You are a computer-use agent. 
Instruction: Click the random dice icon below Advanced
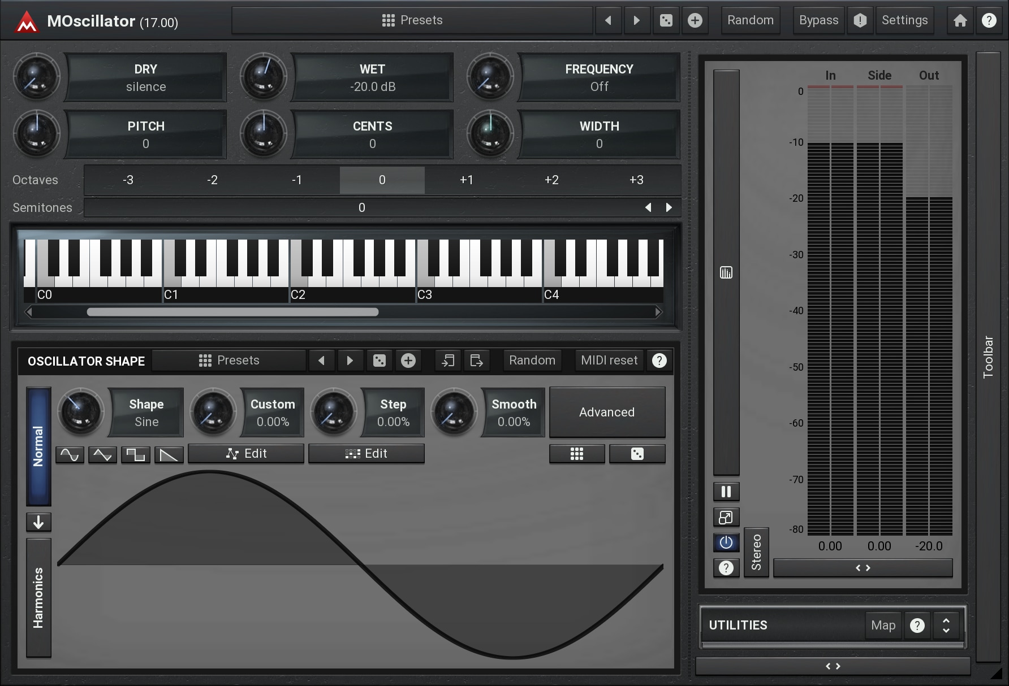pos(637,454)
